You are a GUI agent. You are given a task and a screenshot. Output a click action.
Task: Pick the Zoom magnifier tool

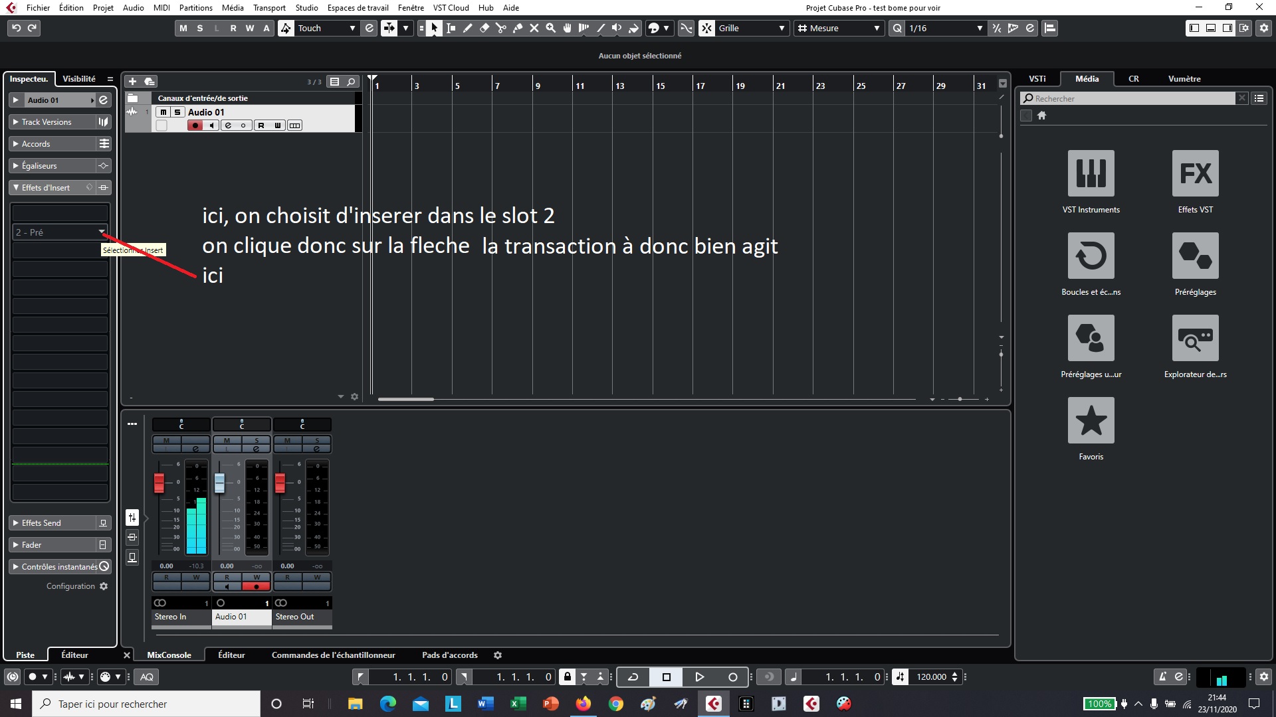coord(550,29)
